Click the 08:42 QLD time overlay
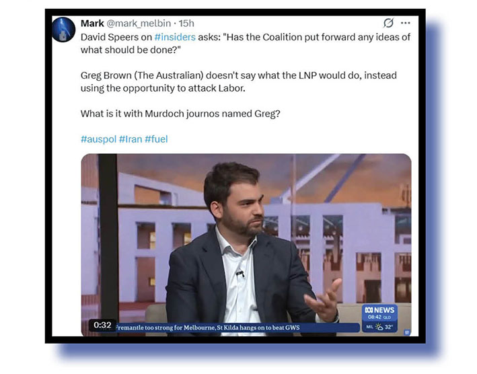The height and width of the screenshot is (374, 477). coord(379,317)
